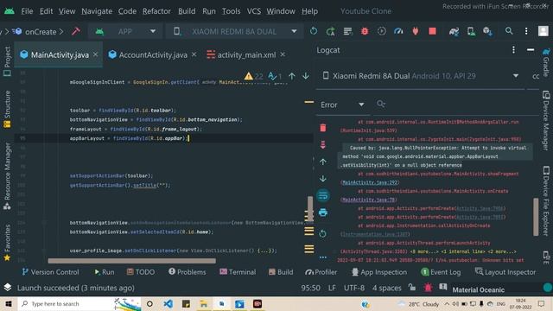
Task: Open the File menu
Action: [x=27, y=11]
